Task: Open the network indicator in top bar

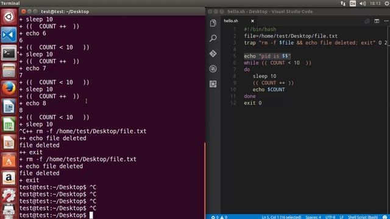Action: (x=343, y=3)
